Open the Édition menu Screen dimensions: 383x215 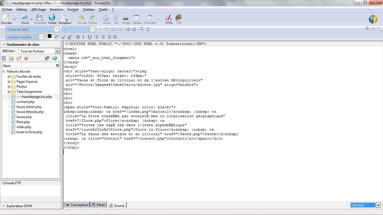pyautogui.click(x=22, y=10)
